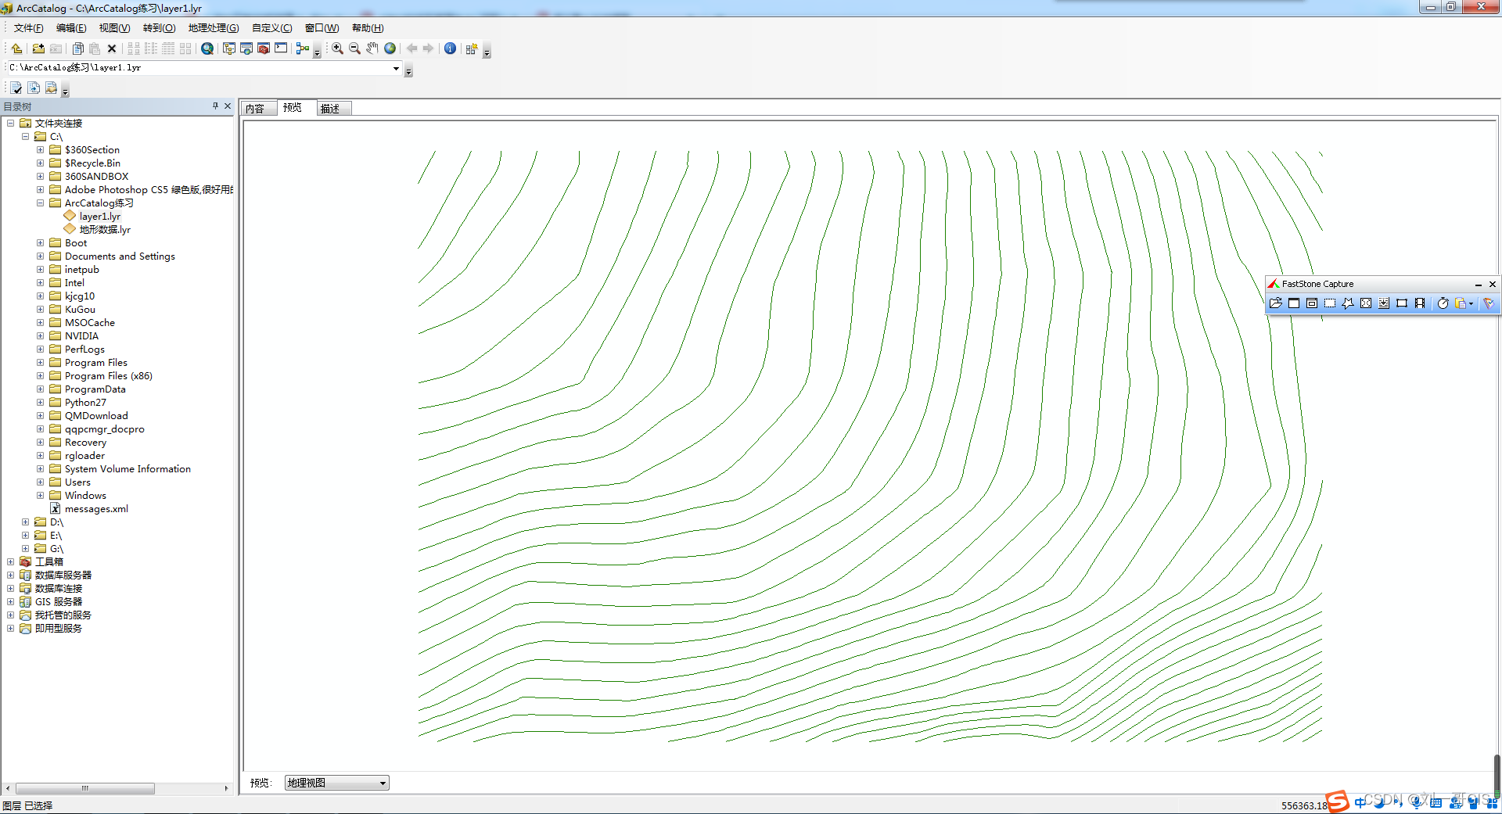Select the messages.xml file
The image size is (1502, 814).
95,509
